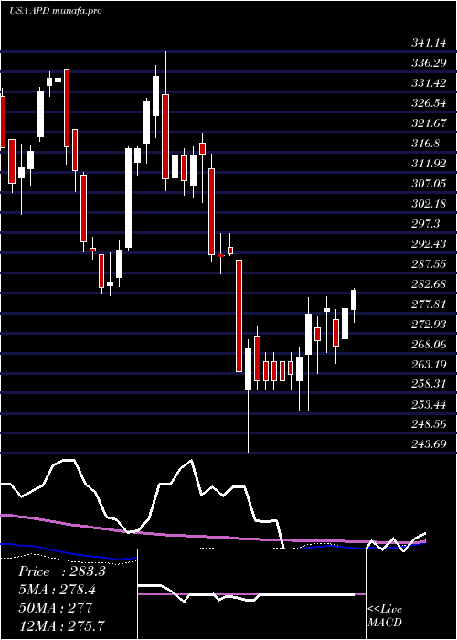Click the 272.93 price level label
This screenshot has width=457, height=640.
(x=429, y=324)
